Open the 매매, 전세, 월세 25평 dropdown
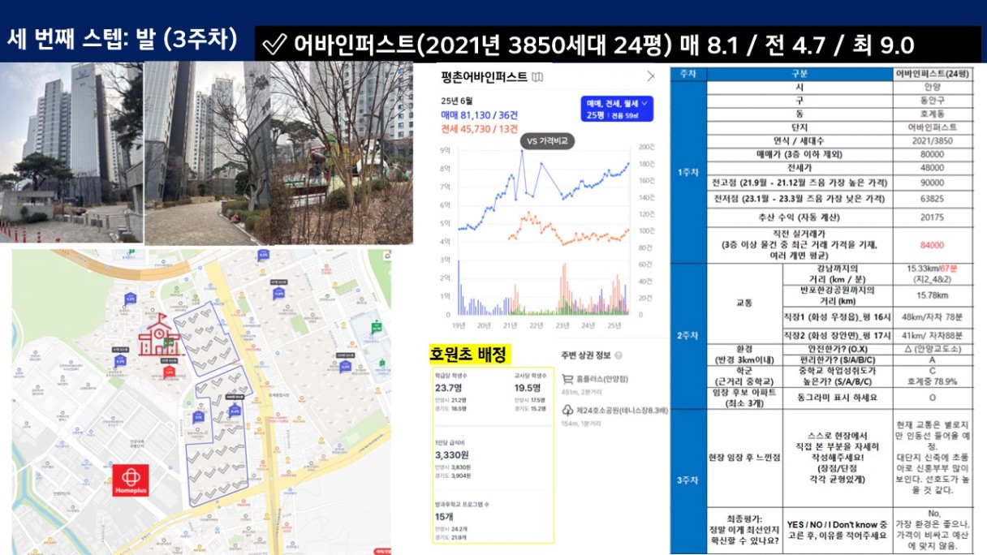The image size is (987, 555). (x=617, y=109)
